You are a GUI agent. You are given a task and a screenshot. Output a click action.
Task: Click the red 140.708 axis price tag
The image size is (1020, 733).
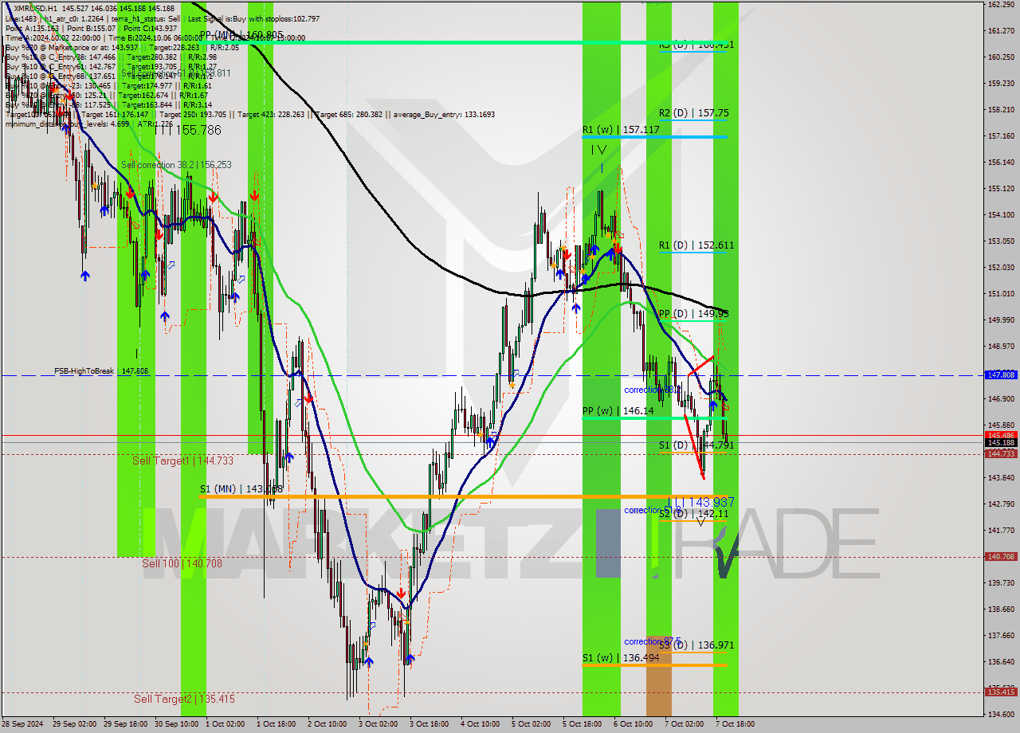(x=1001, y=557)
